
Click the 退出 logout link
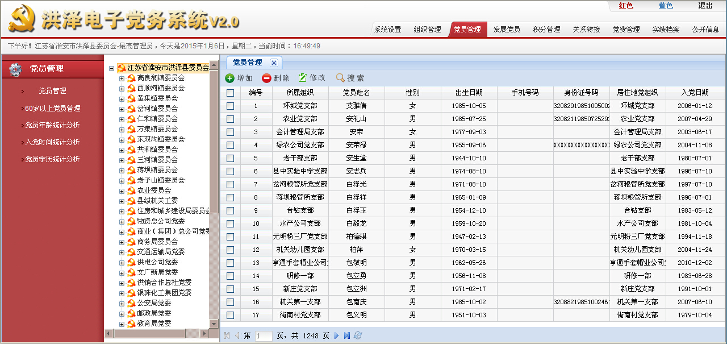point(705,6)
